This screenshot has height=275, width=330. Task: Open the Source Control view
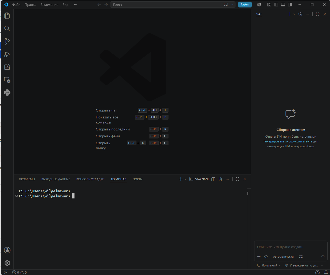pos(7,41)
